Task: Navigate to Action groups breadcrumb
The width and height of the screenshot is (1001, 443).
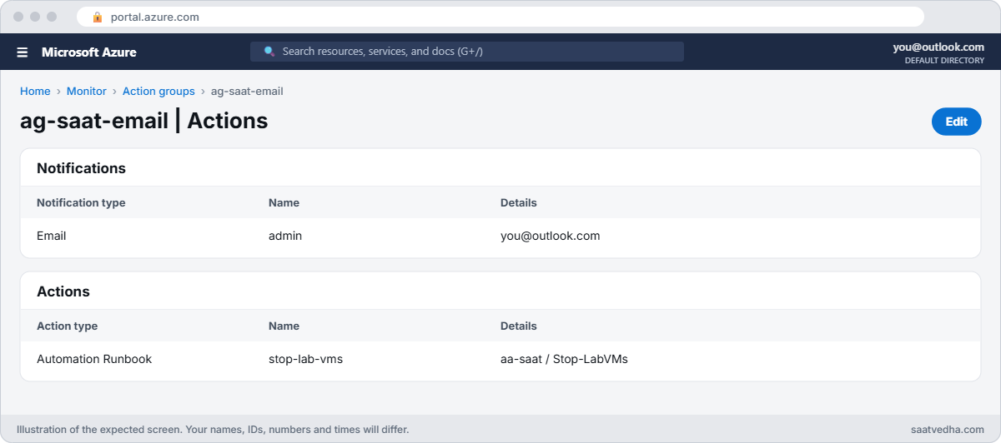Action: pyautogui.click(x=158, y=91)
